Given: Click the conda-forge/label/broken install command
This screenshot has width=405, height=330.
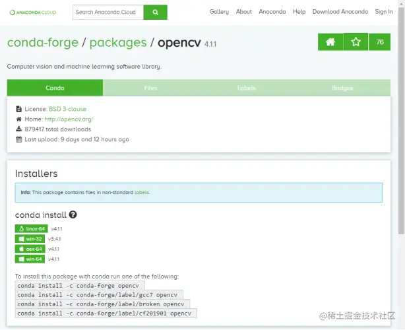Looking at the screenshot, I should 102,304.
